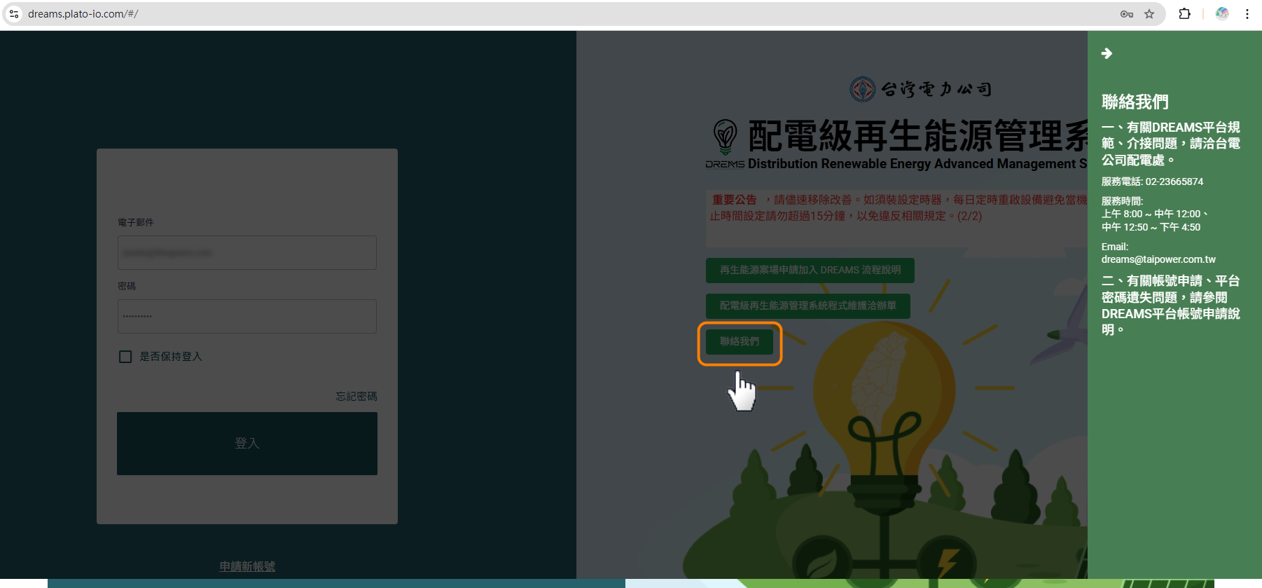The image size is (1262, 588).
Task: Toggle the 是否保持登入 checkbox
Action: pos(125,357)
